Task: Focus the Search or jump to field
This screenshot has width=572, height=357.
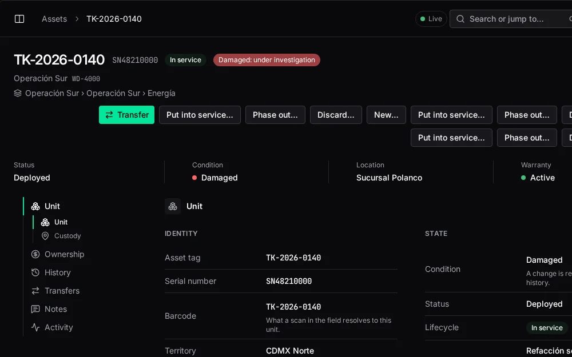Action: coord(511,19)
